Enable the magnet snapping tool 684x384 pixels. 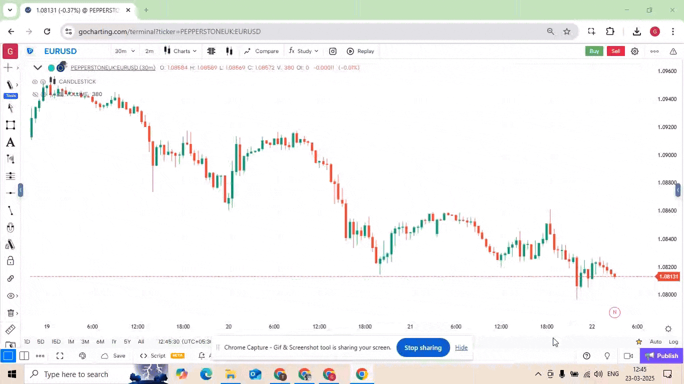[10, 227]
